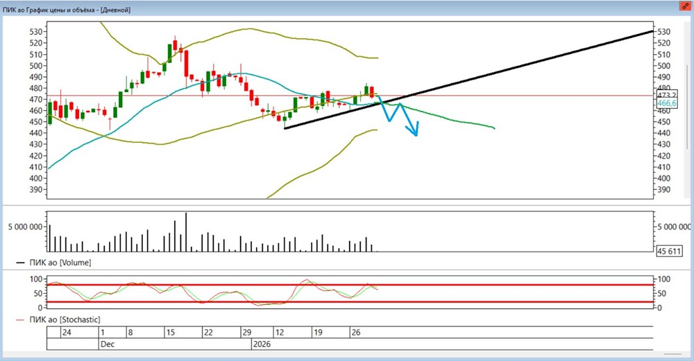Viewport: 694px width, 361px height.
Task: Click the 530 label on left price axis
Action: 36,32
